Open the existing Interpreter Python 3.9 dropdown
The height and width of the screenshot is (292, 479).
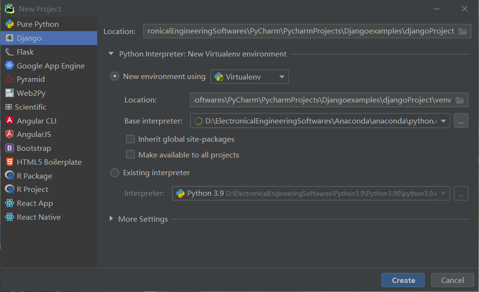(x=311, y=193)
